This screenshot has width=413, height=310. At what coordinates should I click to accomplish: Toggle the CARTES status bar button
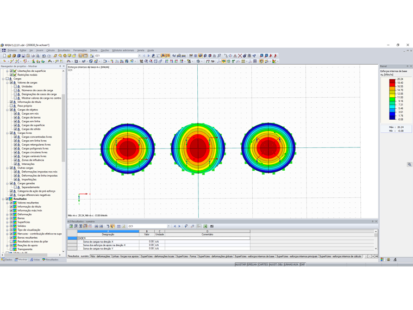tap(263, 264)
